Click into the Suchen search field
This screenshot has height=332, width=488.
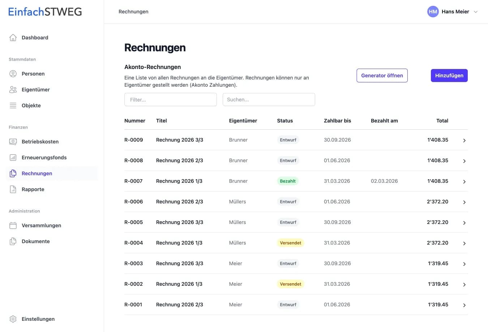coord(269,100)
